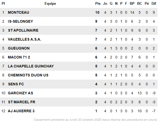
Task: Click AJ AUXERRE 3 team name
Action: [x=21, y=111]
